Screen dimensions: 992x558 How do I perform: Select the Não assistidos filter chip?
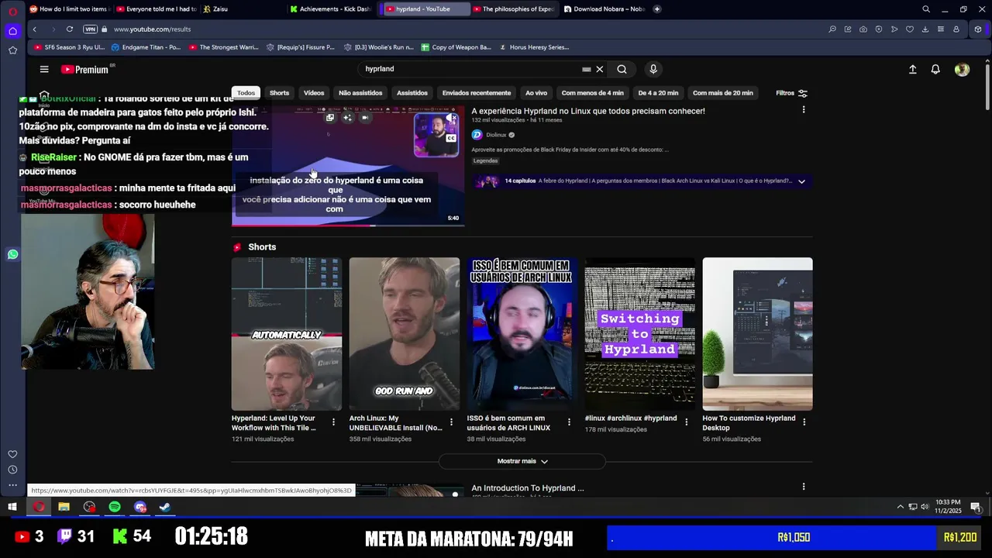[x=360, y=93]
